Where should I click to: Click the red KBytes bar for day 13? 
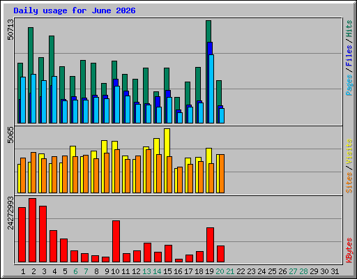[147, 252]
